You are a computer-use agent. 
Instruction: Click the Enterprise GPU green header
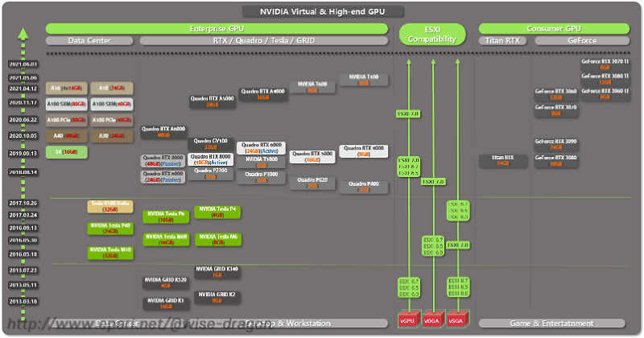point(217,29)
